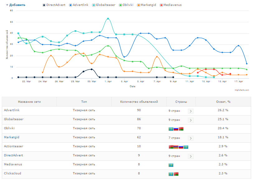
Task: Select the Actionteaser network name
Action: click(14, 146)
